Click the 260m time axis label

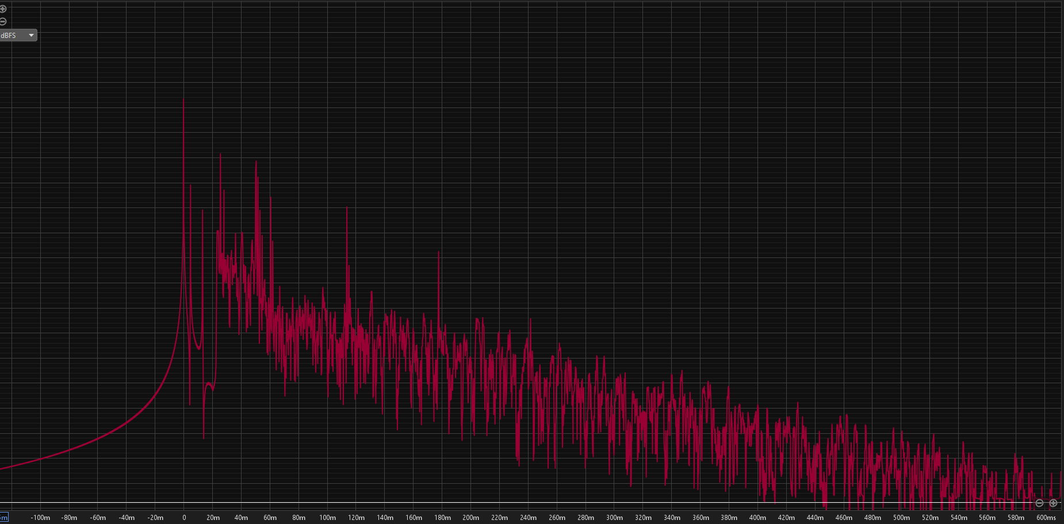point(557,518)
